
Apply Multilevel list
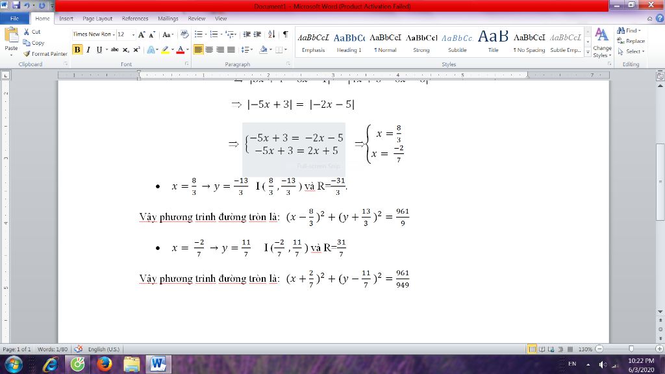229,34
